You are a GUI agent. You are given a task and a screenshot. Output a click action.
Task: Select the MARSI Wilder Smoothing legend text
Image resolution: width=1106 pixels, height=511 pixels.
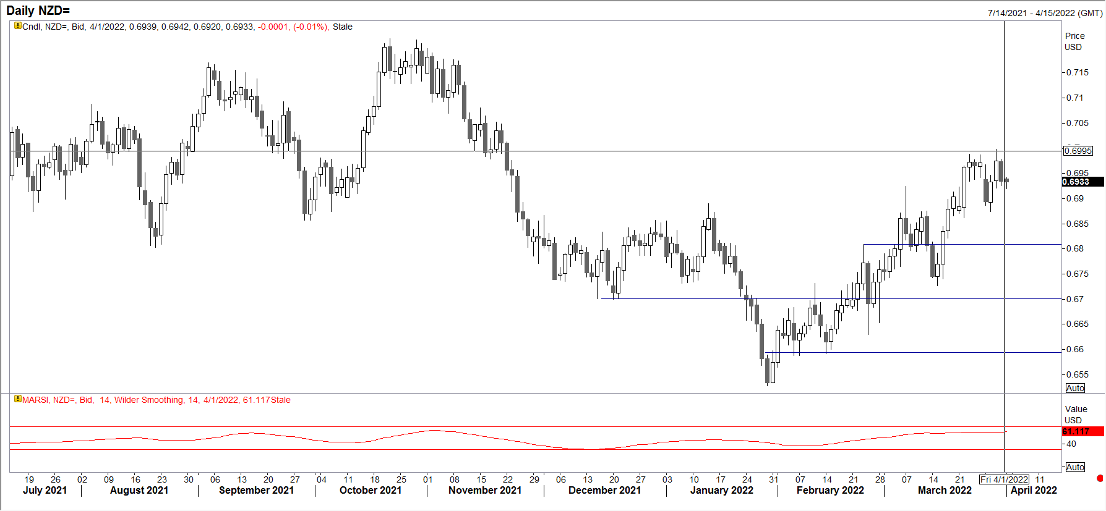[x=156, y=400]
